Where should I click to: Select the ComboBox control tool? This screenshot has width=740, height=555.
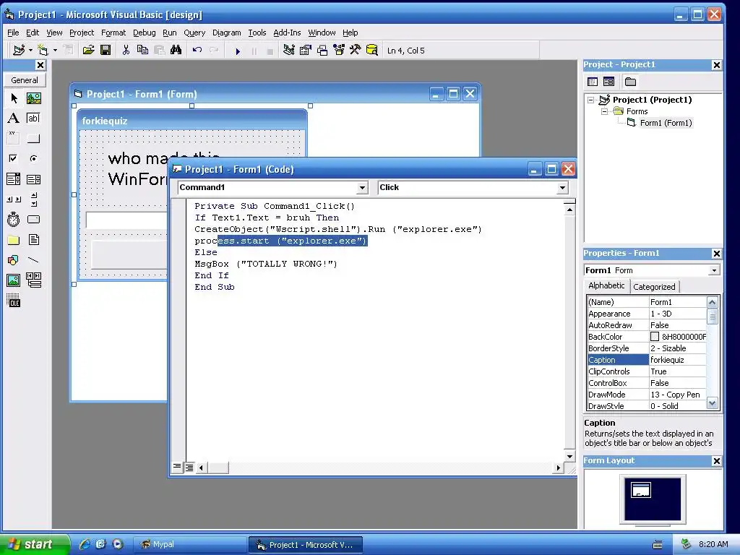pos(14,179)
